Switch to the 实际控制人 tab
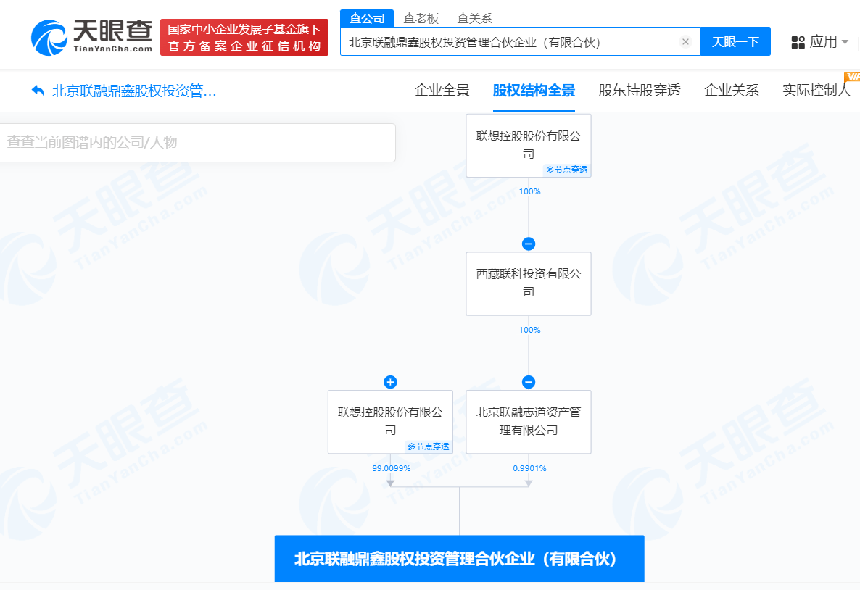The height and width of the screenshot is (590, 860). tap(816, 91)
